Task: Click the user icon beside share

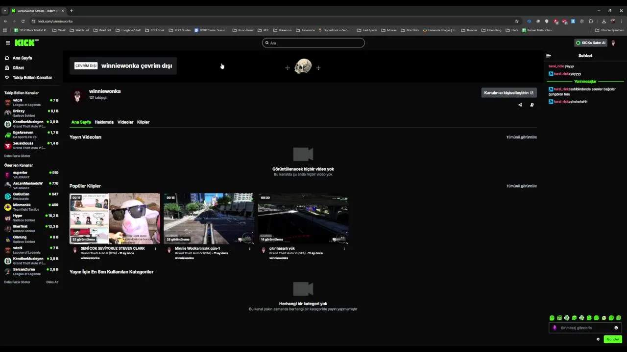Action: 532,105
